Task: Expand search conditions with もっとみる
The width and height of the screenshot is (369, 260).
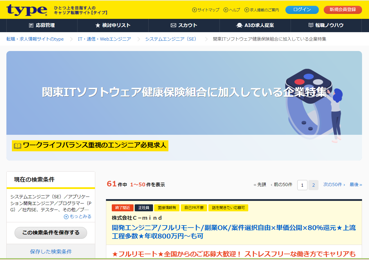Action: (x=78, y=217)
